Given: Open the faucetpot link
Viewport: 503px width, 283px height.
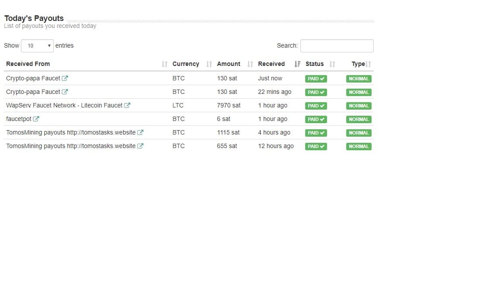Looking at the screenshot, I should [19, 119].
